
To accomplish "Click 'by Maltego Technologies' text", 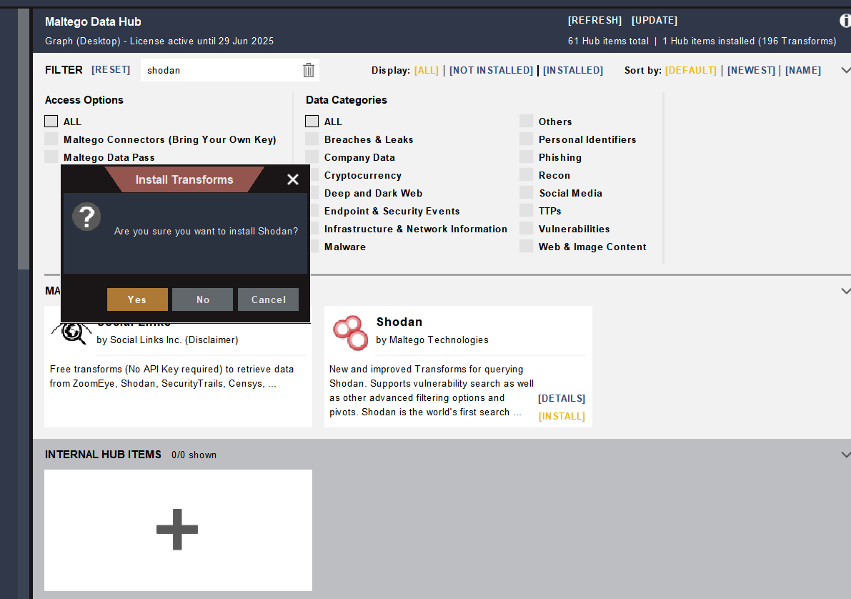I will click(x=432, y=340).
